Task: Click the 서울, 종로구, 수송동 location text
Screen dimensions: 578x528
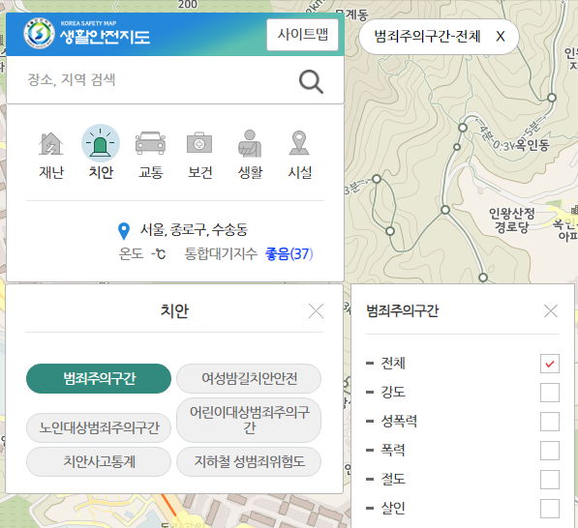Action: (194, 230)
